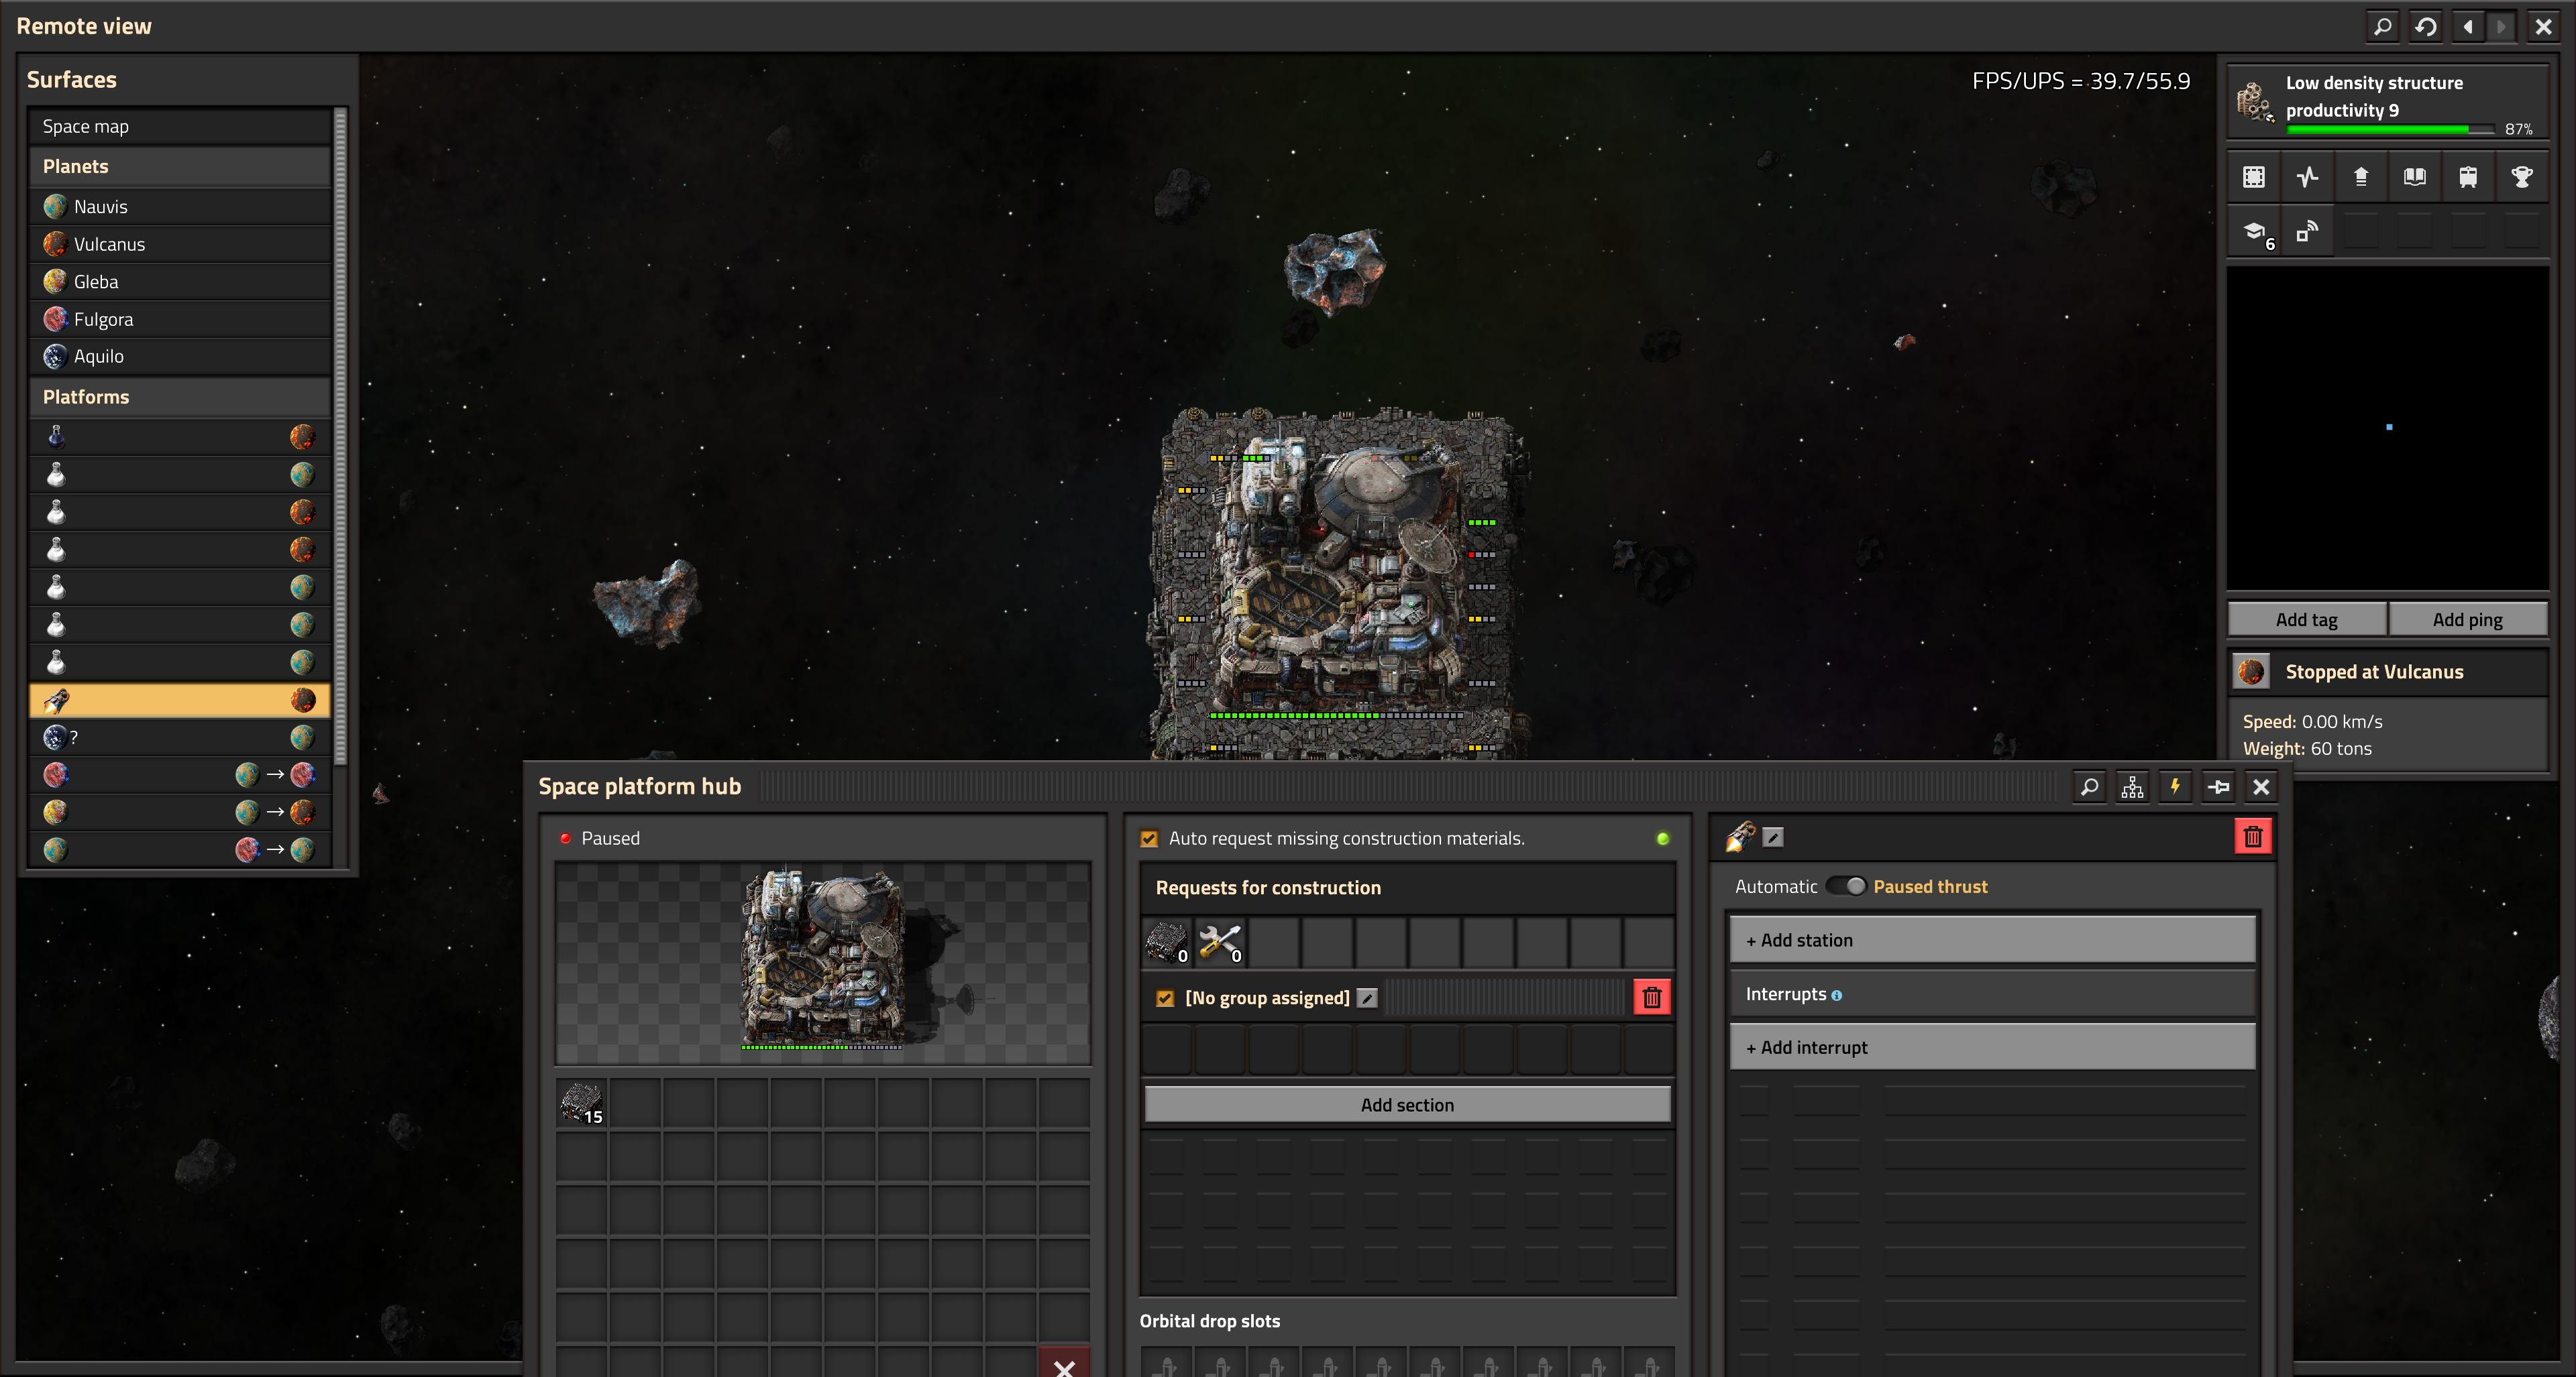Click the hub lightning bolt icon
Viewport: 2576px width, 1377px height.
[2175, 786]
